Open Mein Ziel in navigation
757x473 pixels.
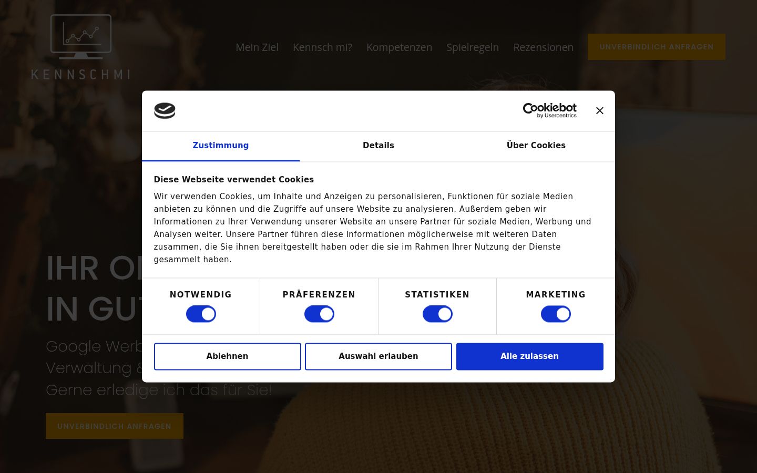pos(257,47)
